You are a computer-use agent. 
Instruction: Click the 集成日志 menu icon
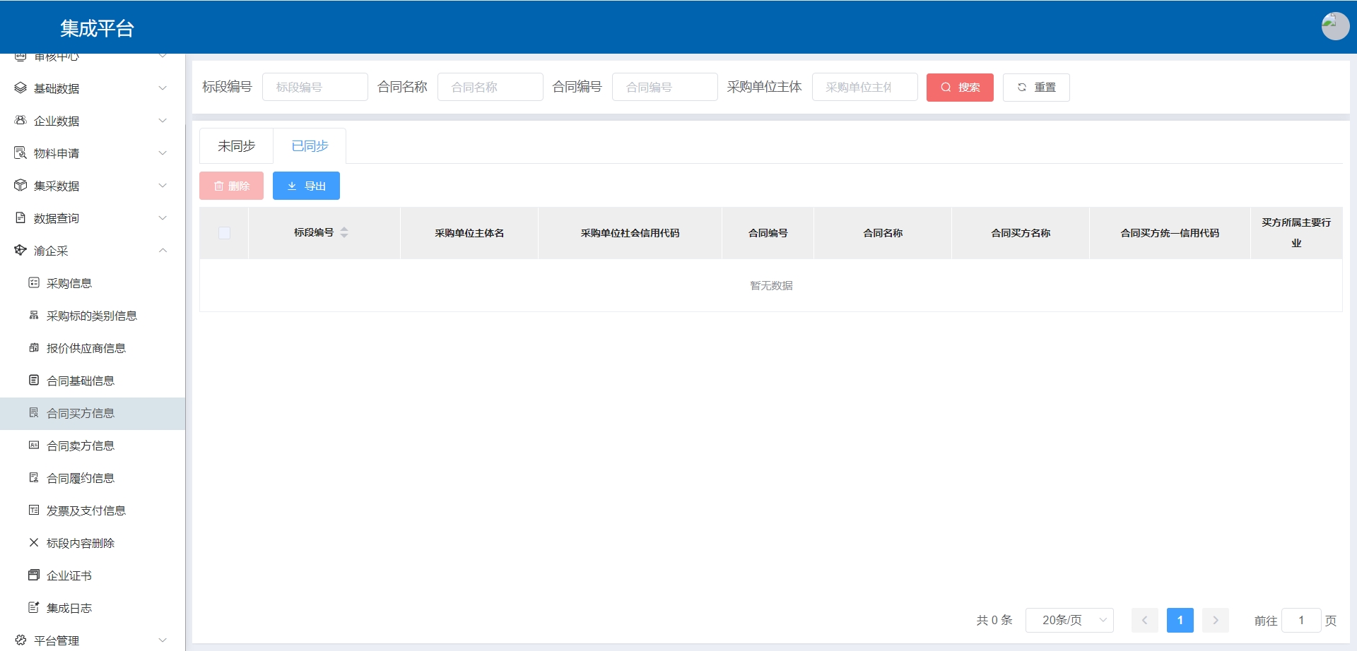[33, 608]
